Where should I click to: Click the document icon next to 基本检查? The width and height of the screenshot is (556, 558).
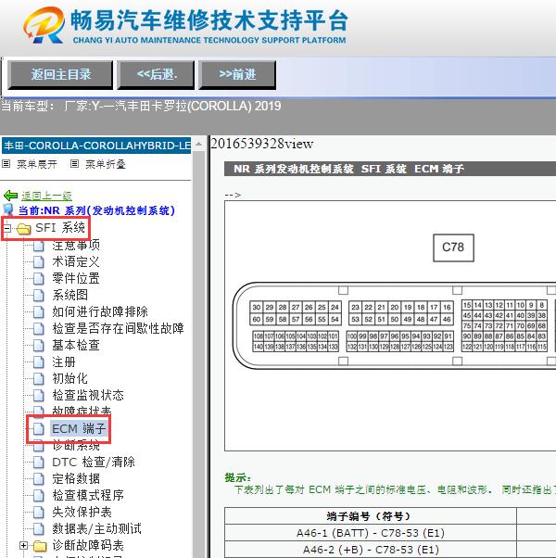click(39, 346)
